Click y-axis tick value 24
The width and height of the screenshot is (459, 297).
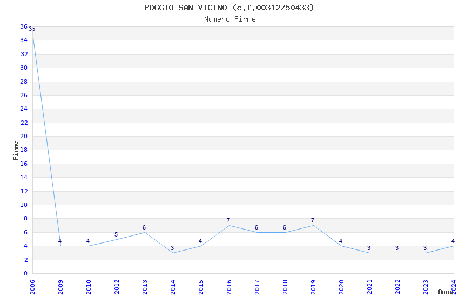point(24,109)
